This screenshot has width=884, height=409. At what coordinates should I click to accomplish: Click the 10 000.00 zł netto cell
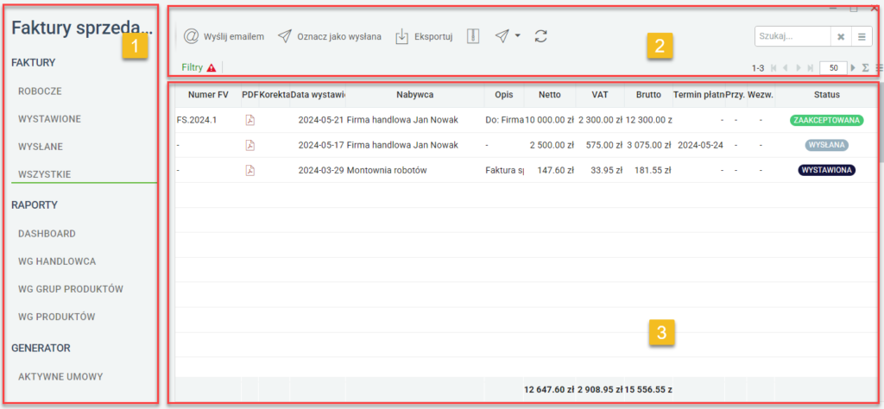tap(550, 120)
